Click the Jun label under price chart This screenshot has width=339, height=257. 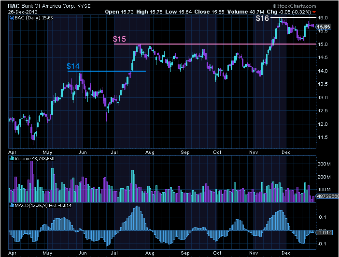pyautogui.click(x=83, y=152)
